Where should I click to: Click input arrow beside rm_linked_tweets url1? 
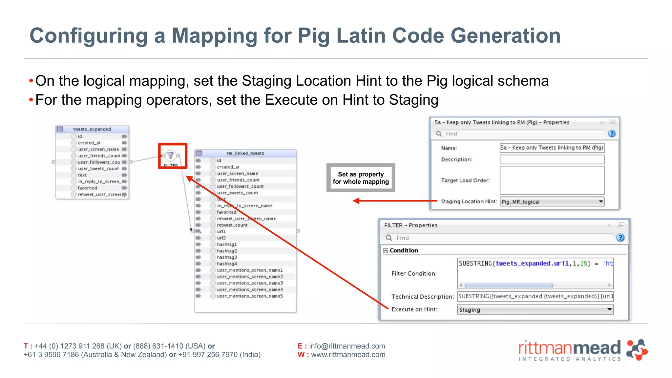pyautogui.click(x=198, y=231)
